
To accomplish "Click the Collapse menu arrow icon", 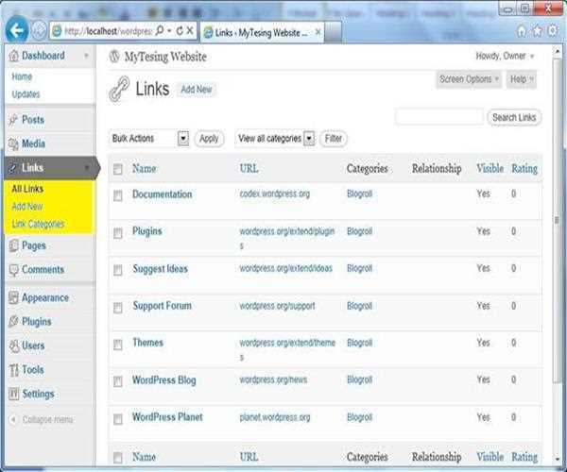I will (13, 419).
